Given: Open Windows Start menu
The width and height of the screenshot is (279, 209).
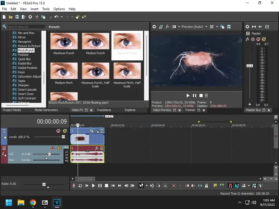Looking at the screenshot, I should (9, 202).
